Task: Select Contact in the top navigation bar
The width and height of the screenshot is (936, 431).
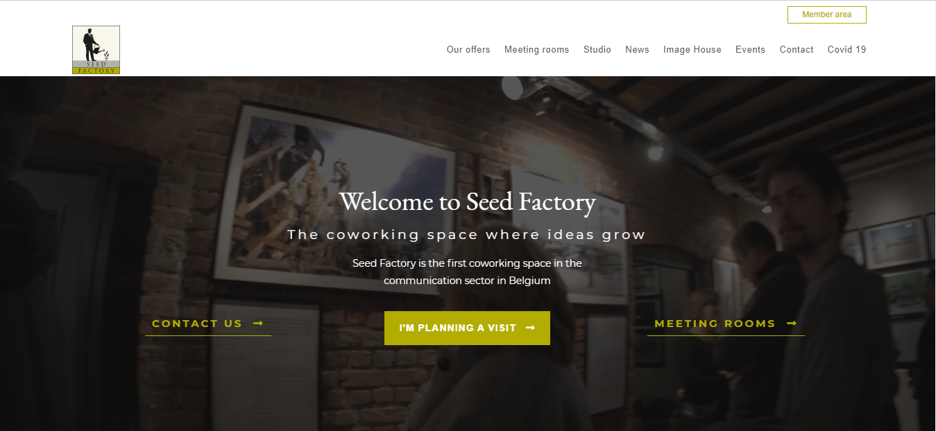Action: 797,50
